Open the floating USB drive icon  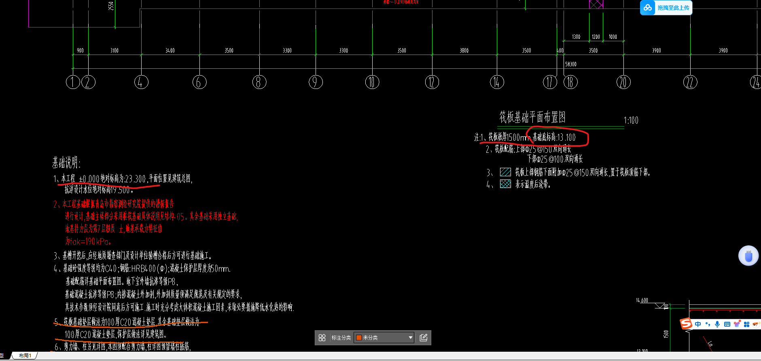748,256
